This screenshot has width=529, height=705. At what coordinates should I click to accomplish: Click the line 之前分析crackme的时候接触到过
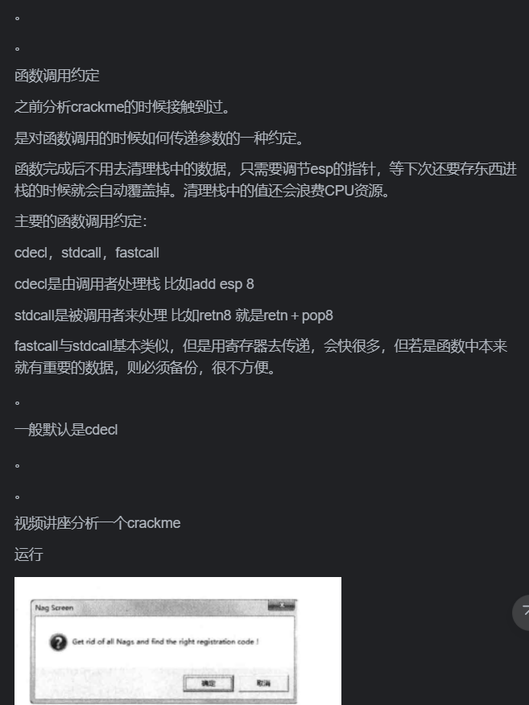click(x=122, y=107)
